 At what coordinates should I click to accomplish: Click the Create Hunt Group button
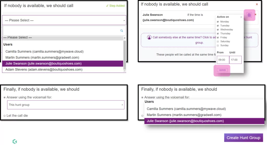(244, 138)
